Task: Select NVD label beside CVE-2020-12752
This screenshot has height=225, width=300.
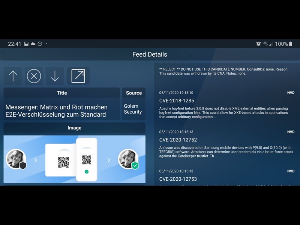Action: coord(291,132)
